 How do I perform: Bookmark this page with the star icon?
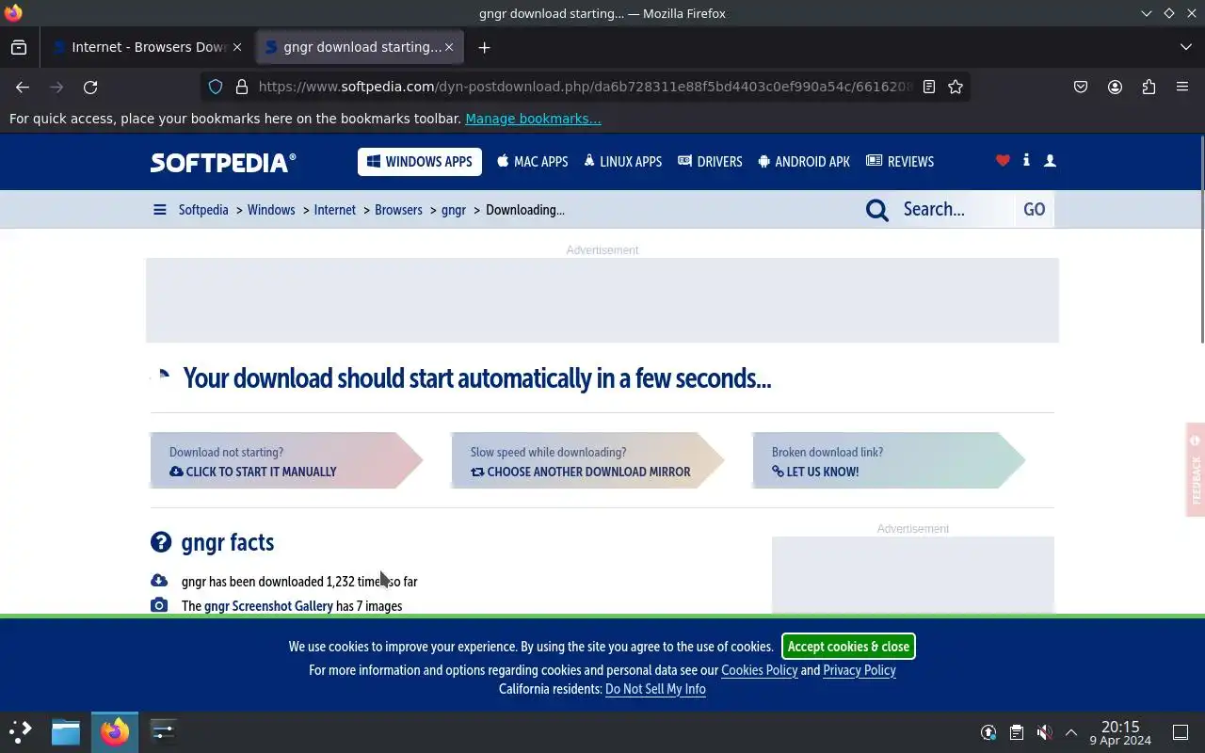pyautogui.click(x=956, y=87)
